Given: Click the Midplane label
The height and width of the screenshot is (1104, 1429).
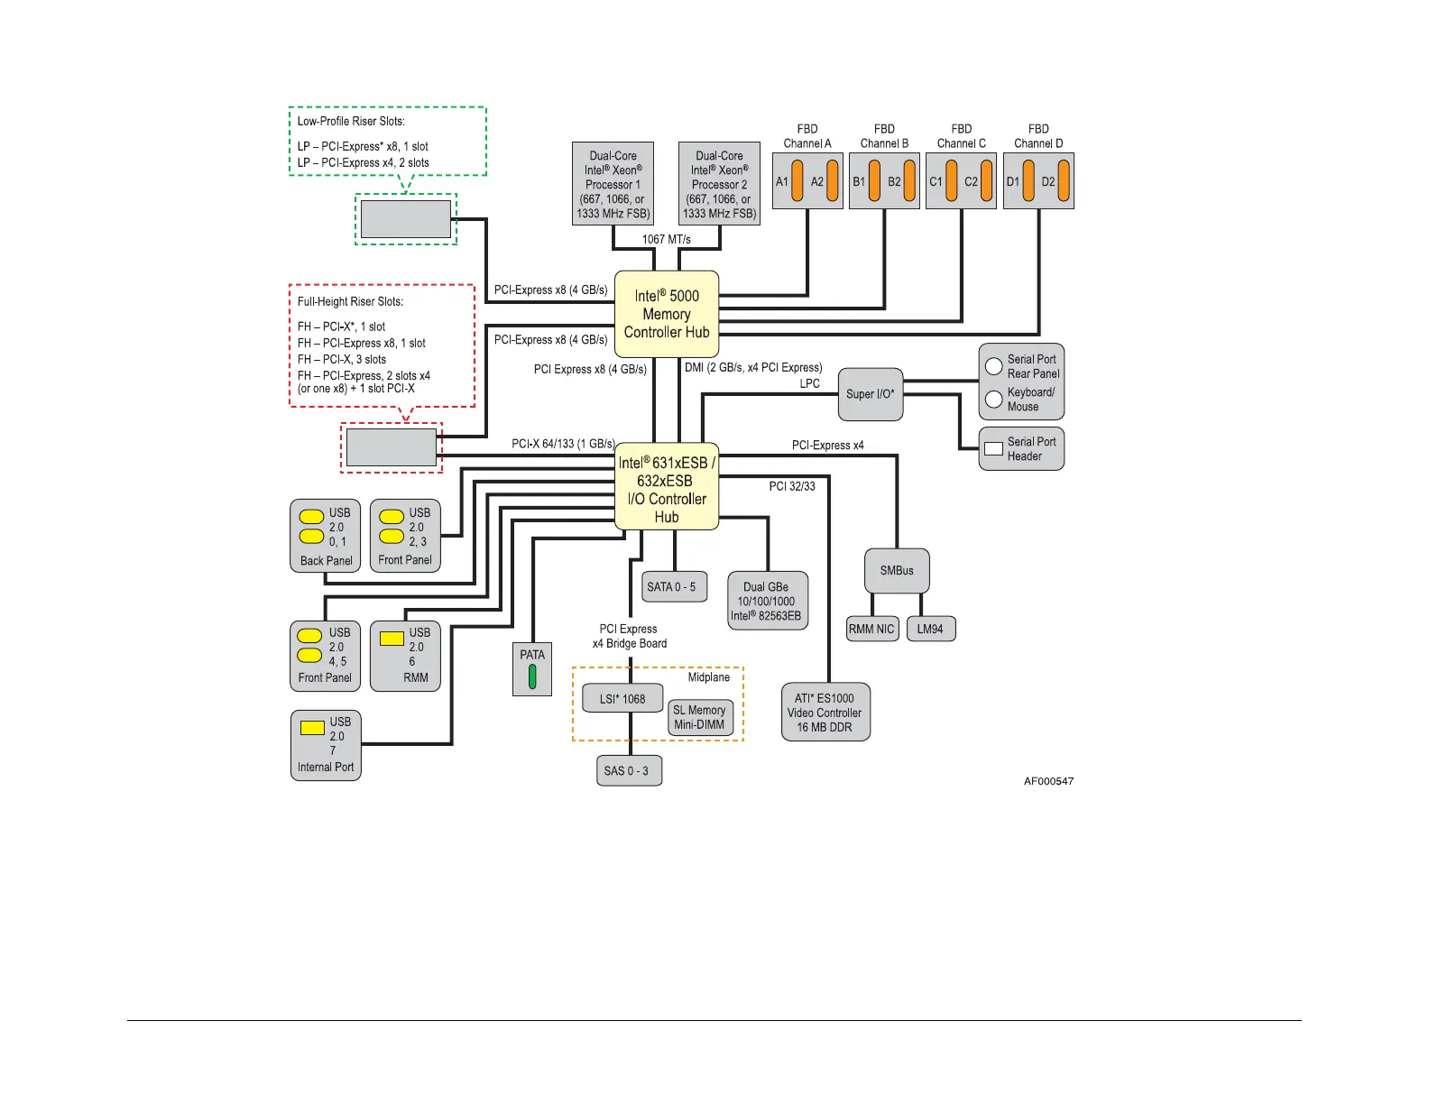Looking at the screenshot, I should [709, 677].
